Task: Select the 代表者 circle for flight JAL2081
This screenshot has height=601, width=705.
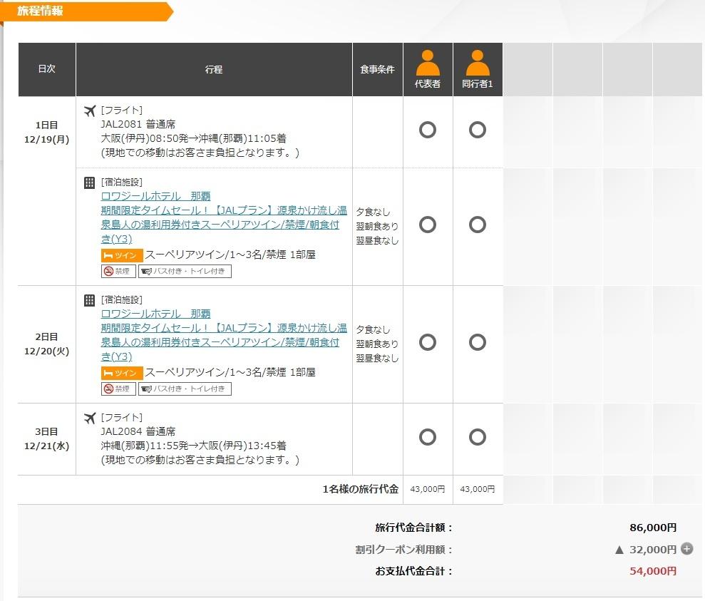Action: click(x=428, y=130)
